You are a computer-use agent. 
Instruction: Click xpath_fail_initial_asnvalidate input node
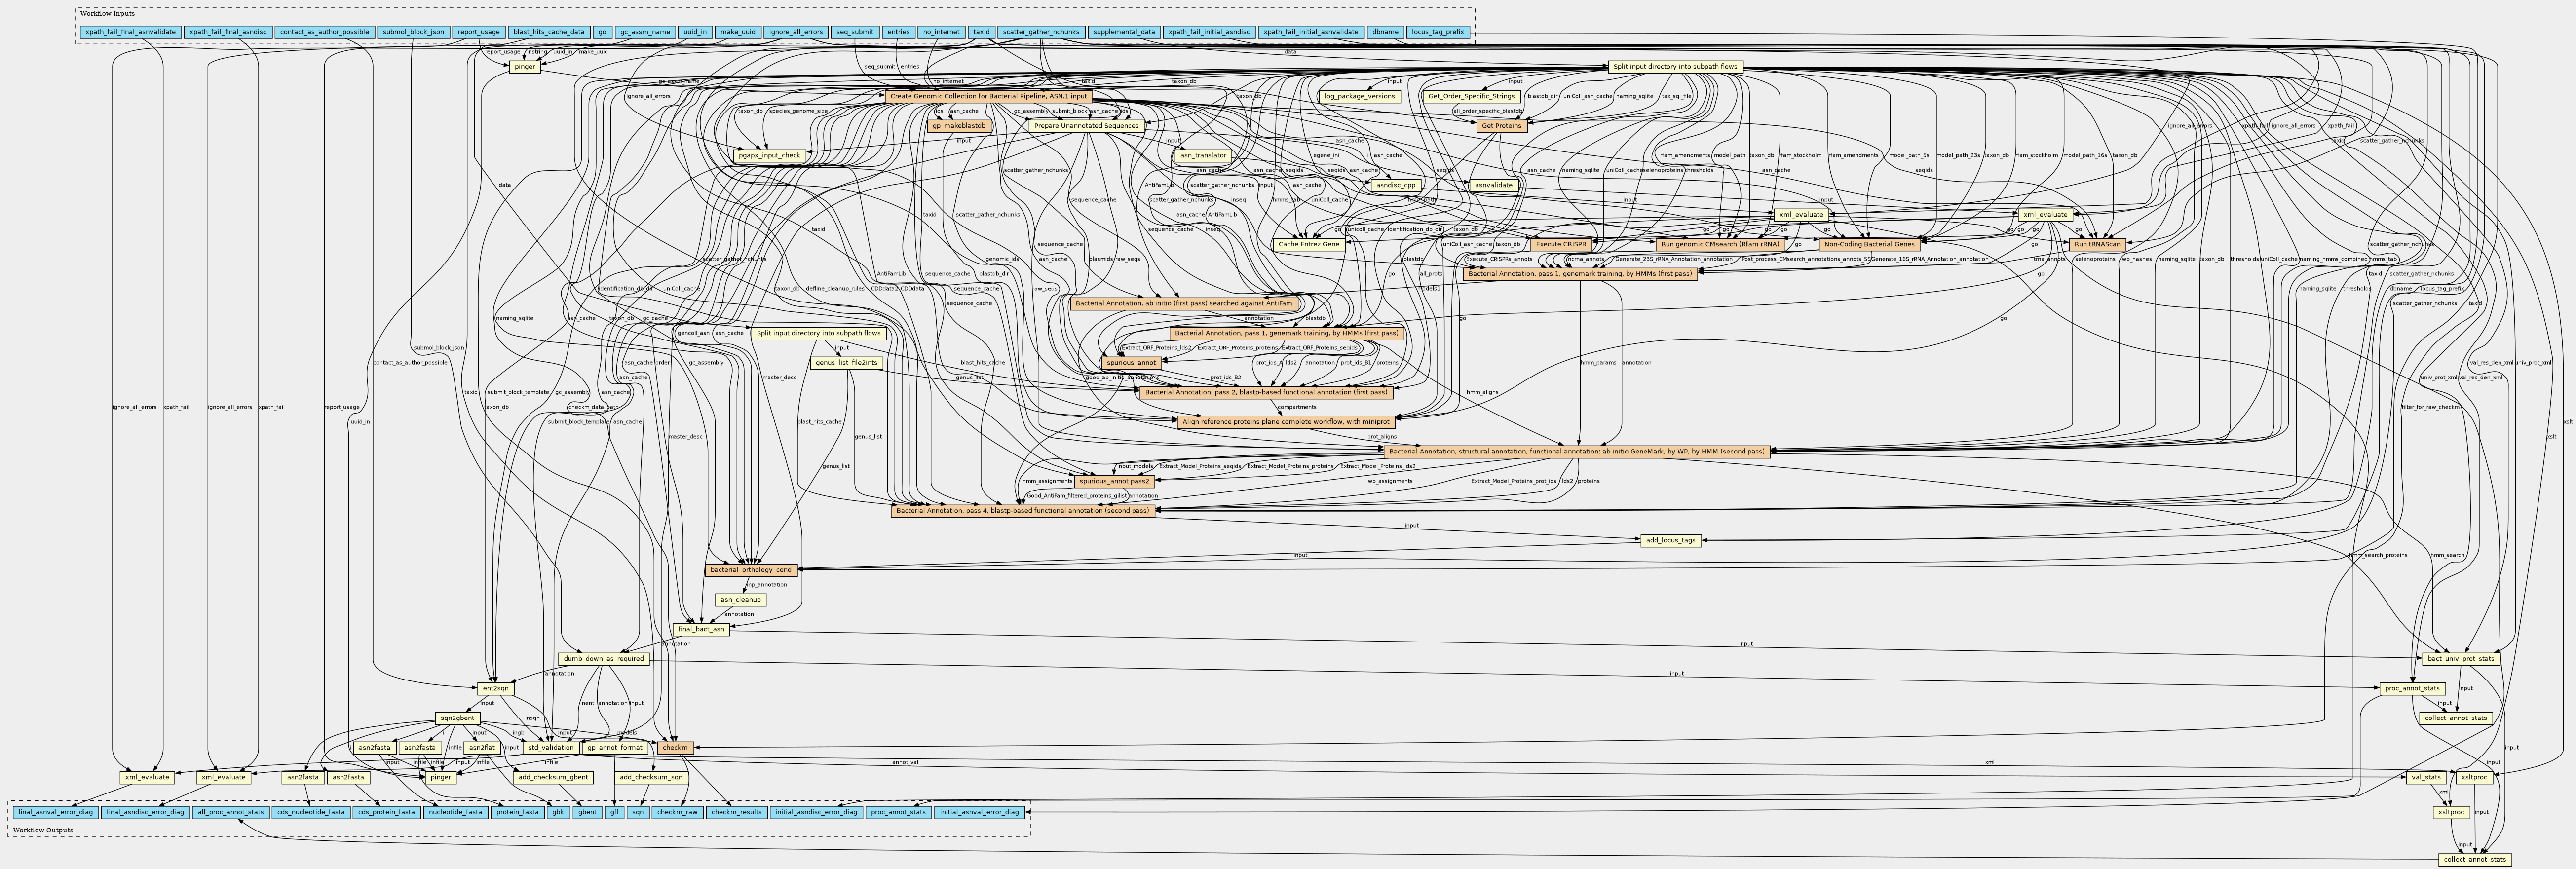[1310, 32]
